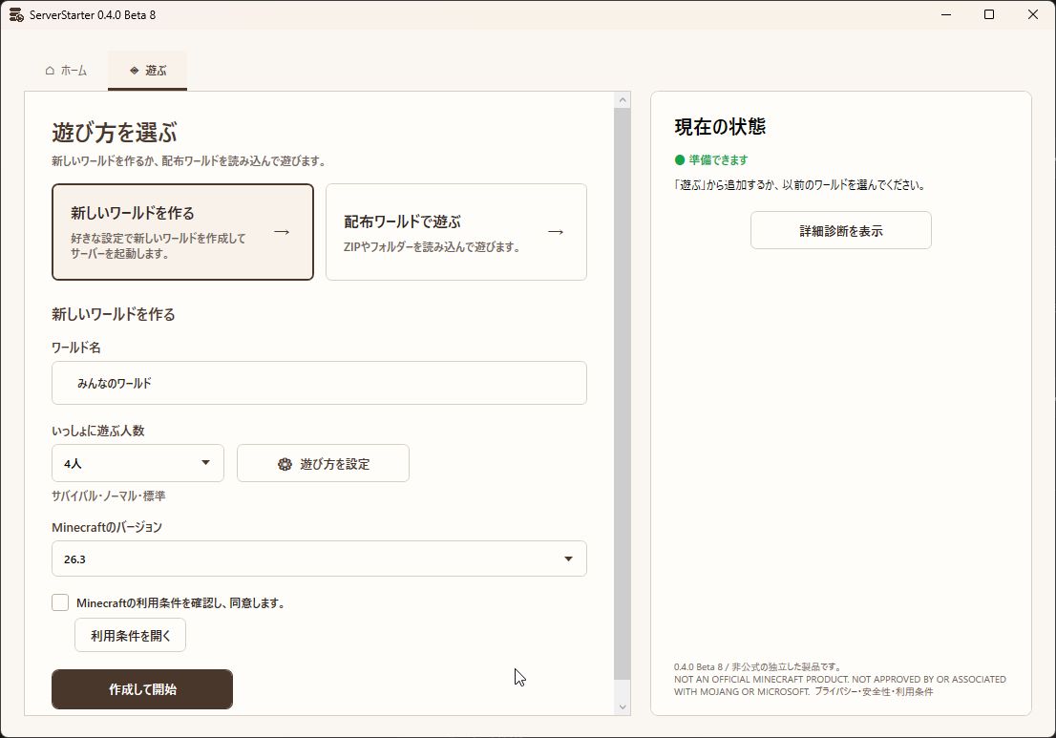Image resolution: width=1056 pixels, height=738 pixels.
Task: Open the いっしょに遊ぶ人数 dropdown showing 4人
Action: [x=138, y=463]
